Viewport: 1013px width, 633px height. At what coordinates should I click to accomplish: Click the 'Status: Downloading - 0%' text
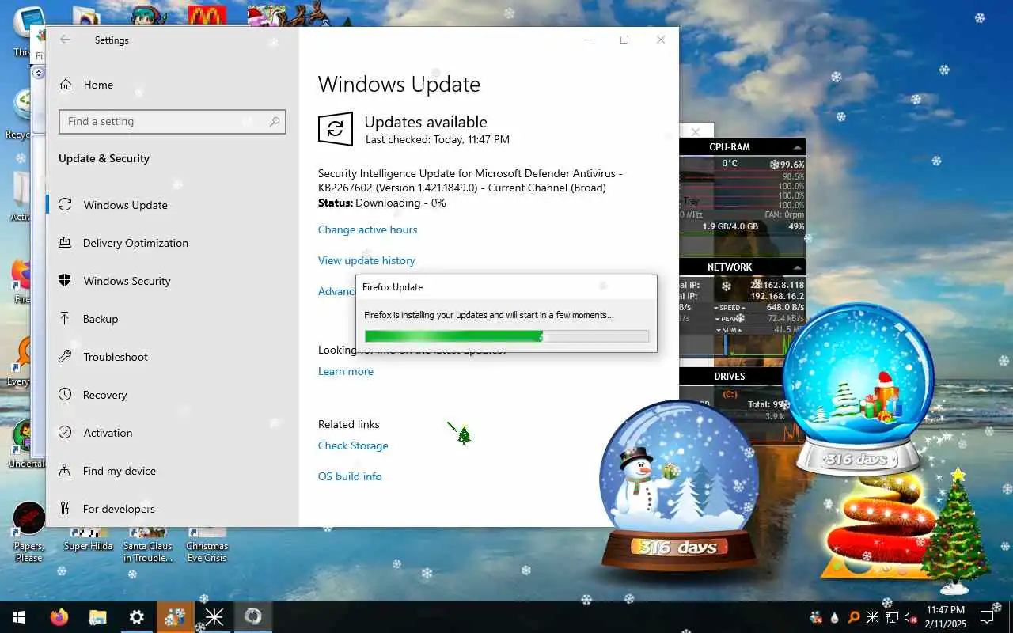click(381, 203)
